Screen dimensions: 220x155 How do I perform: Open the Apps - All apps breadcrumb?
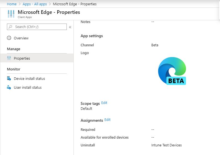[35, 4]
